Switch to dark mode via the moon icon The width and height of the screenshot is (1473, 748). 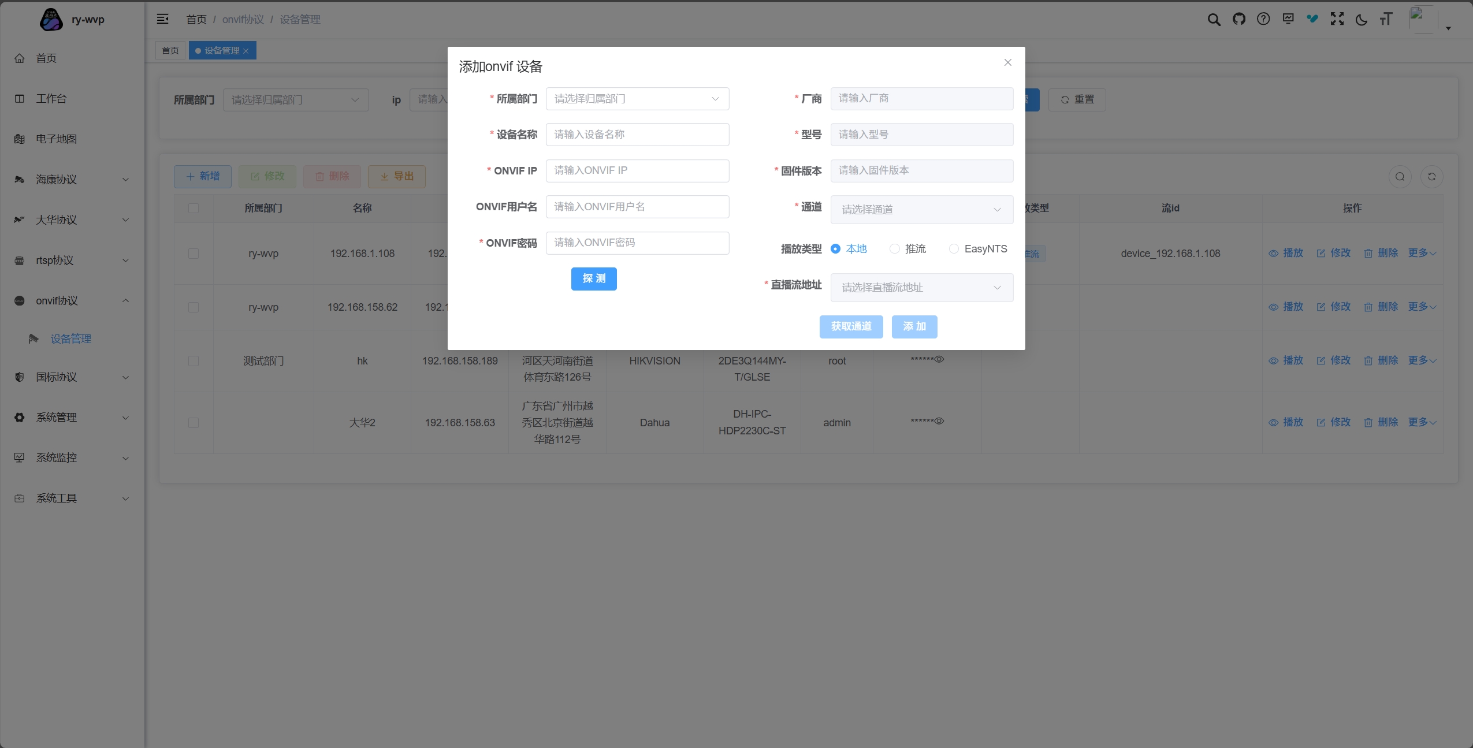pos(1362,20)
